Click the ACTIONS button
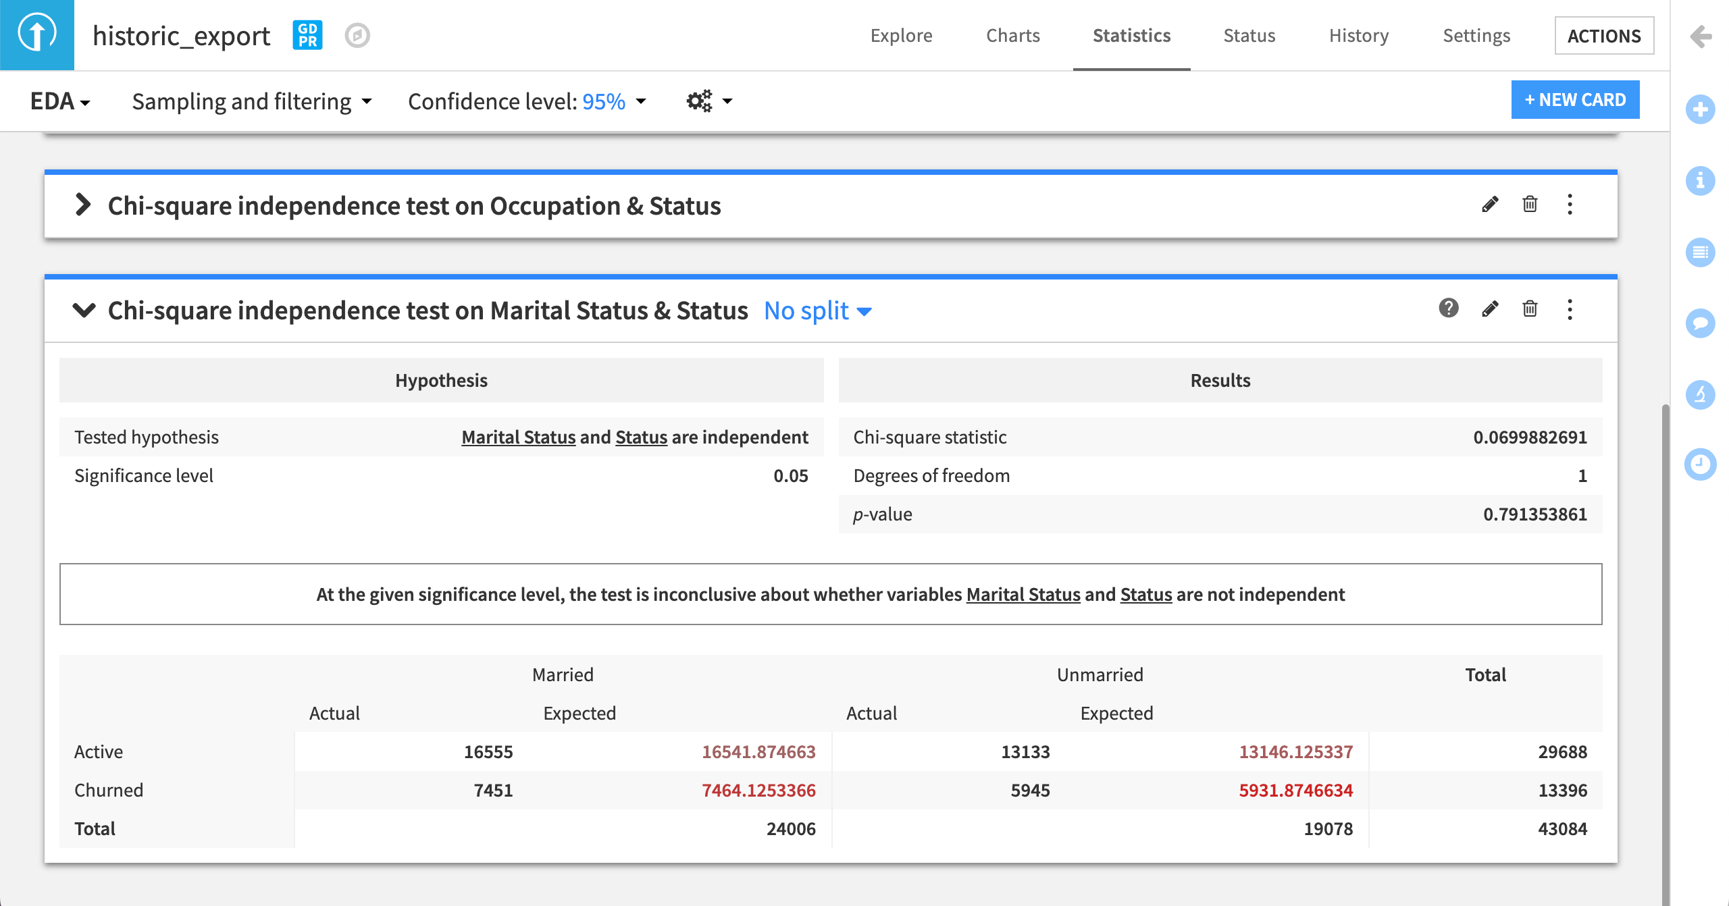This screenshot has width=1729, height=906. (1603, 36)
